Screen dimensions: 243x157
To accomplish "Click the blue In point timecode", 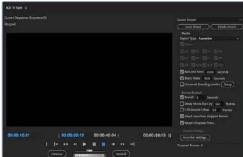I will [73, 135].
